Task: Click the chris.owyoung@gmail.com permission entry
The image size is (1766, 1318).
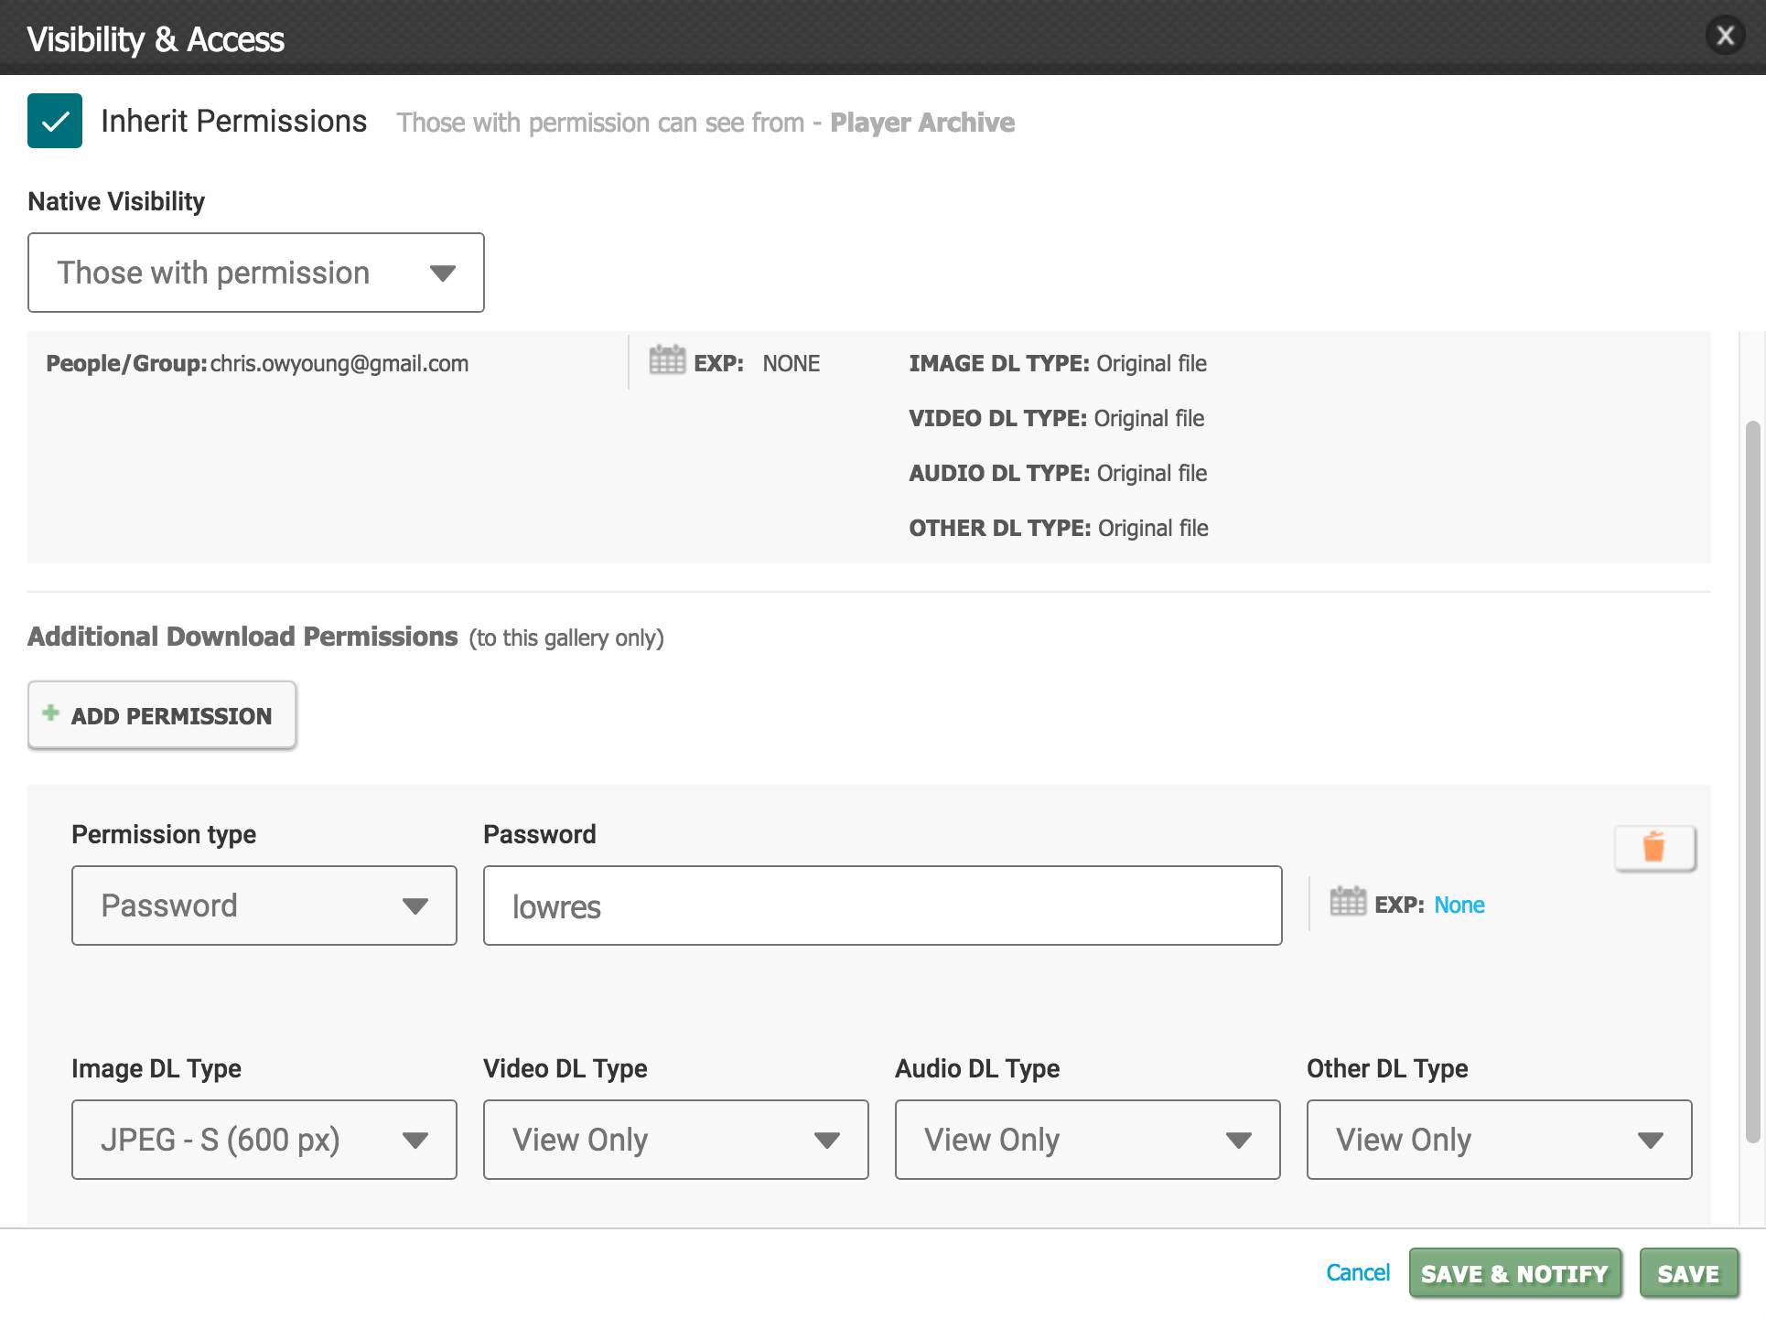Action: point(339,364)
